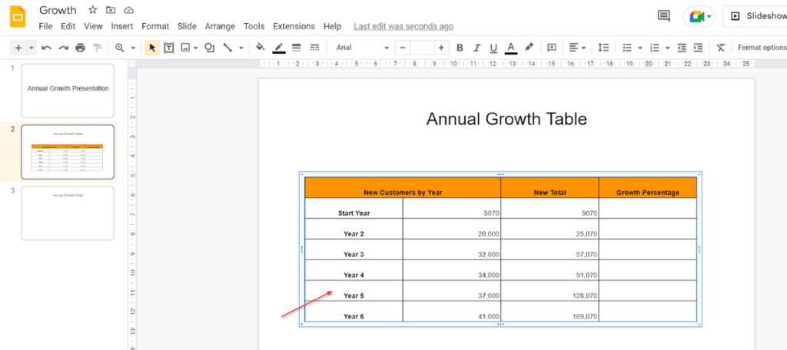Open the View menu

point(93,27)
